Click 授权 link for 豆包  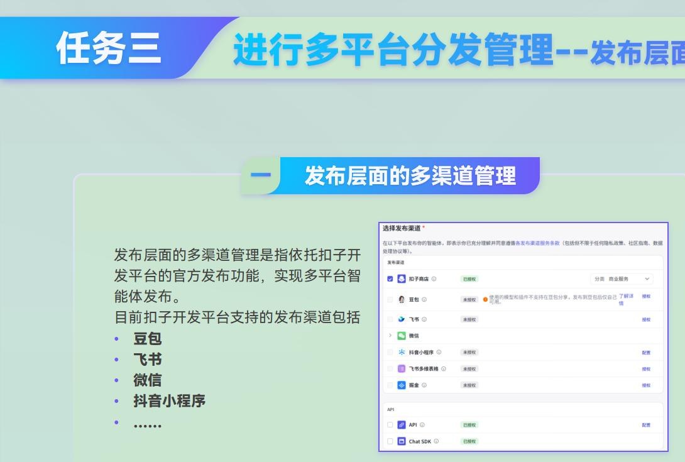click(x=646, y=296)
